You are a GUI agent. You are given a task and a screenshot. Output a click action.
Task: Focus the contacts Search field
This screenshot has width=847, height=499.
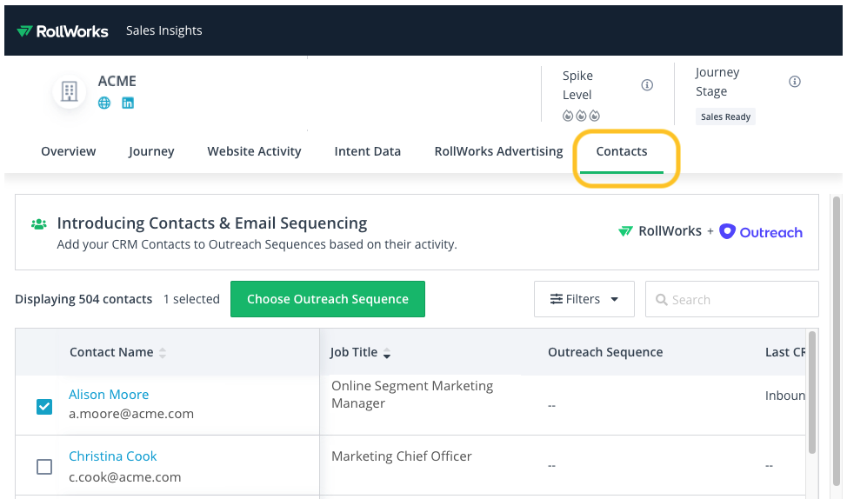coord(739,299)
